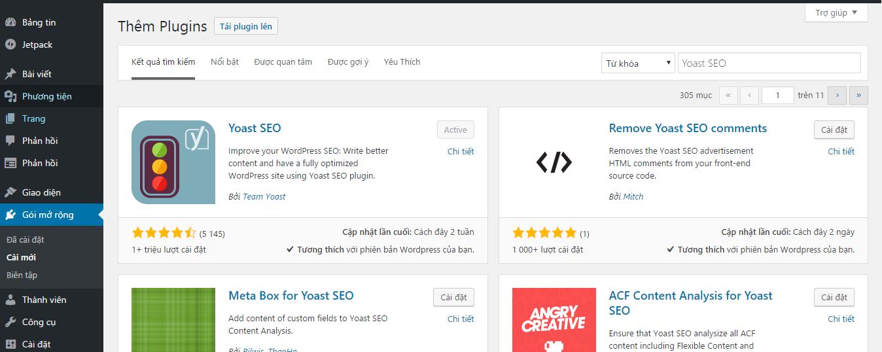The width and height of the screenshot is (882, 352).
Task: Click the Giao diện brush icon
Action: click(10, 192)
